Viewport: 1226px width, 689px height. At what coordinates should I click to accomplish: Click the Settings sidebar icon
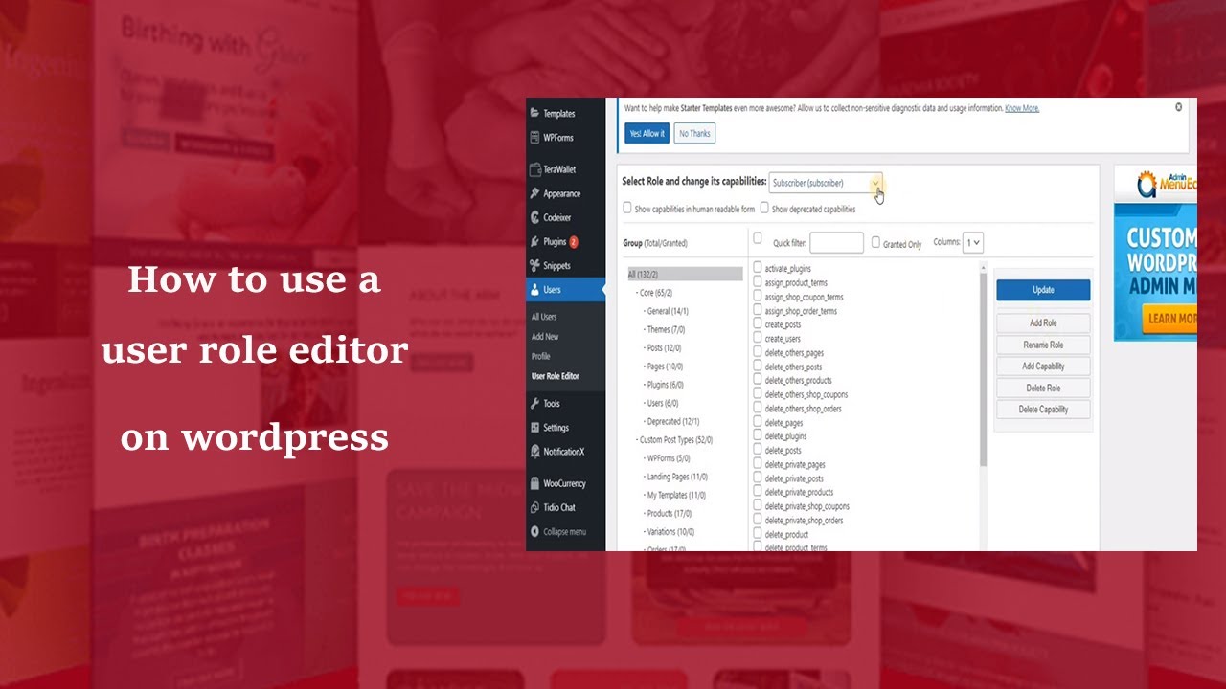535,428
